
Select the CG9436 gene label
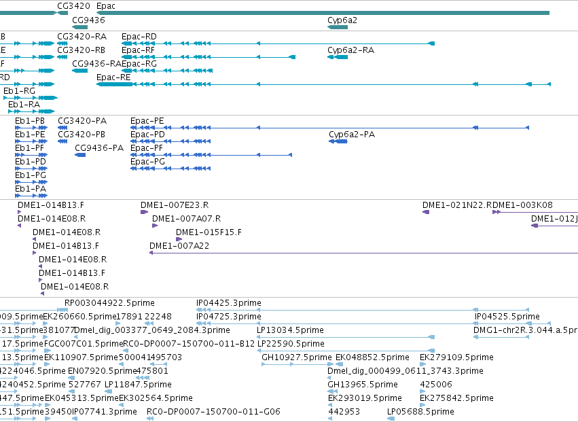pos(88,20)
